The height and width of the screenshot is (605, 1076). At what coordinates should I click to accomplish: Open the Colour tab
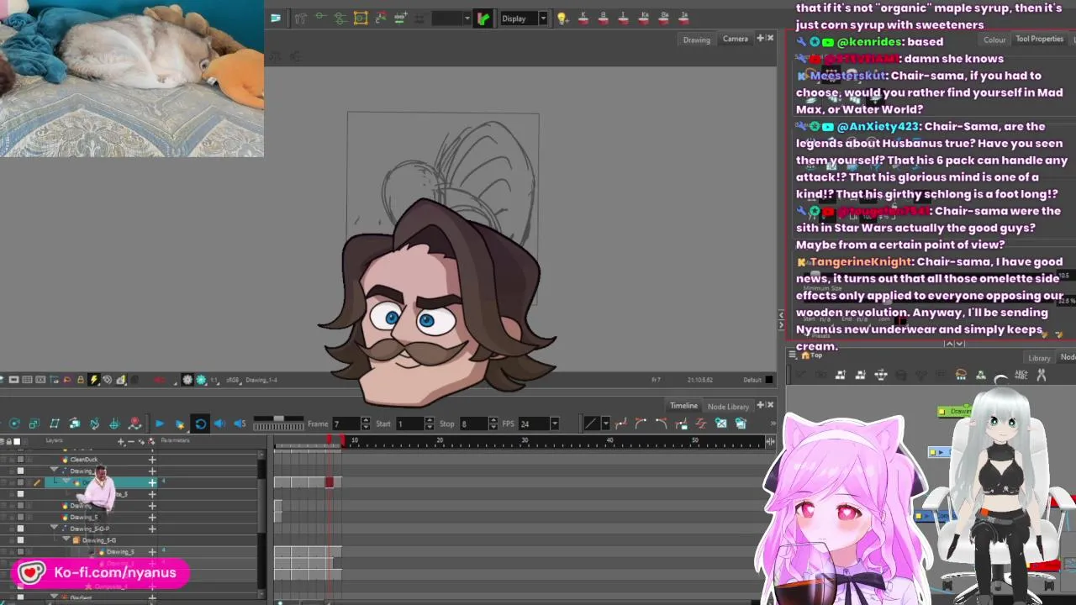[994, 39]
